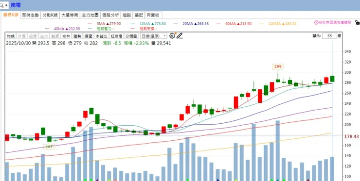Click the magnifier search icon by 南電

click(x=1, y=5)
